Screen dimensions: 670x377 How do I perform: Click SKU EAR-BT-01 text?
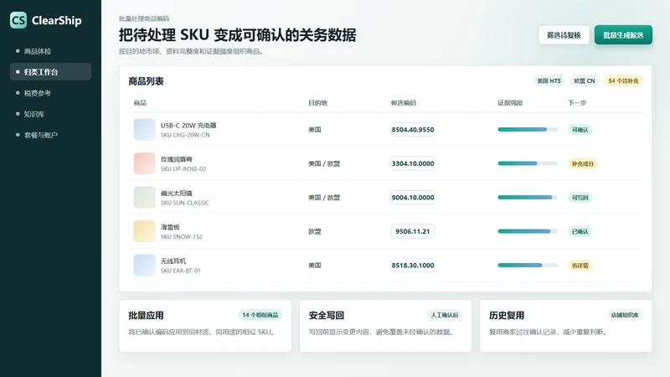point(181,271)
